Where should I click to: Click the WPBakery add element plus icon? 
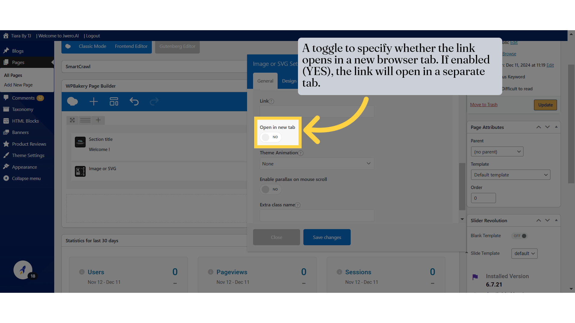[x=93, y=102]
